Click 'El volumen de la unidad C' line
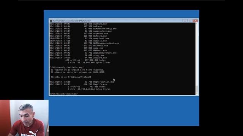 click(77, 70)
